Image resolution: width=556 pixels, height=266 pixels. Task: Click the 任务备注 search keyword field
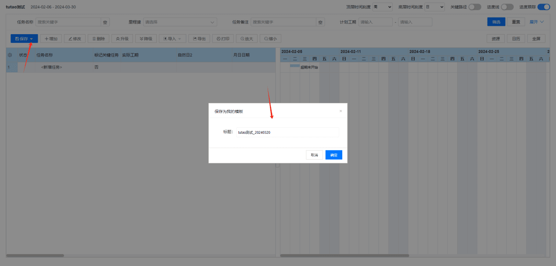coord(284,22)
